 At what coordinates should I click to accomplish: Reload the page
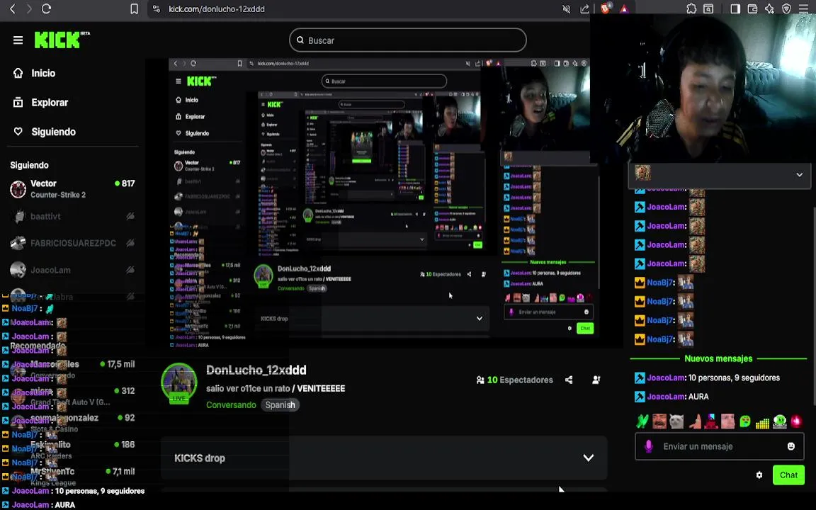click(x=46, y=8)
